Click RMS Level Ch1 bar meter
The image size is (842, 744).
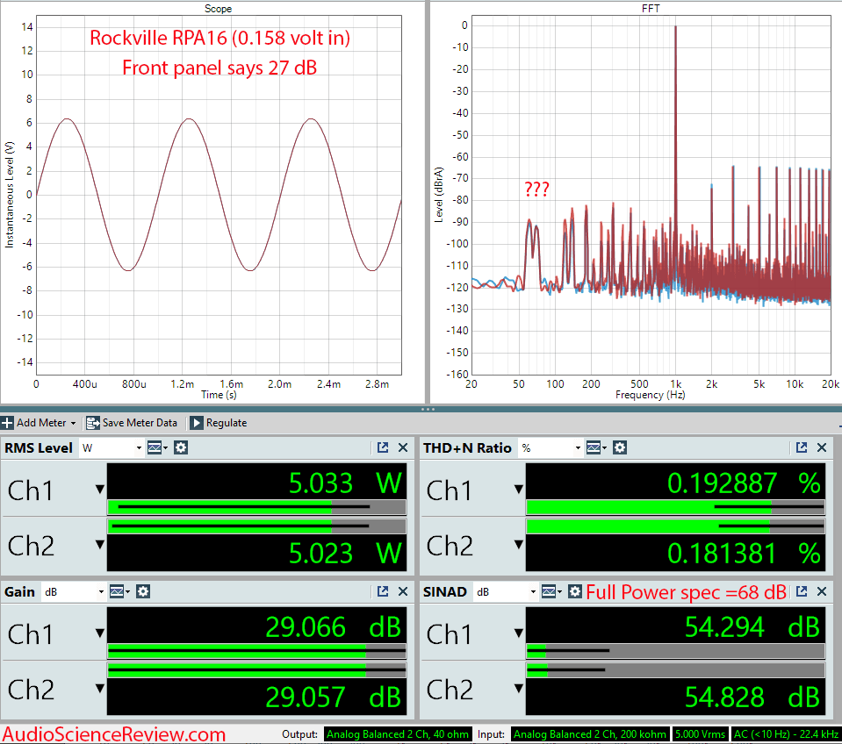pyautogui.click(x=256, y=507)
